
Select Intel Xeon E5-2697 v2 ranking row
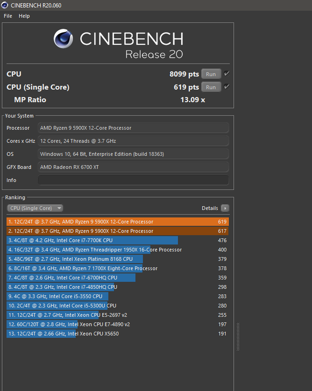click(x=118, y=315)
